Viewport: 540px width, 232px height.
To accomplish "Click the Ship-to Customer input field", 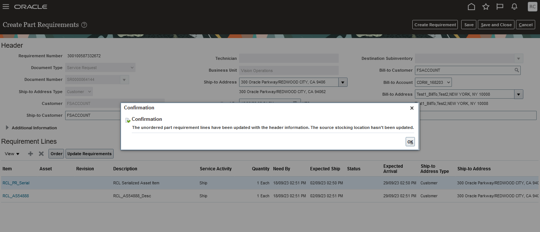I will pyautogui.click(x=93, y=115).
